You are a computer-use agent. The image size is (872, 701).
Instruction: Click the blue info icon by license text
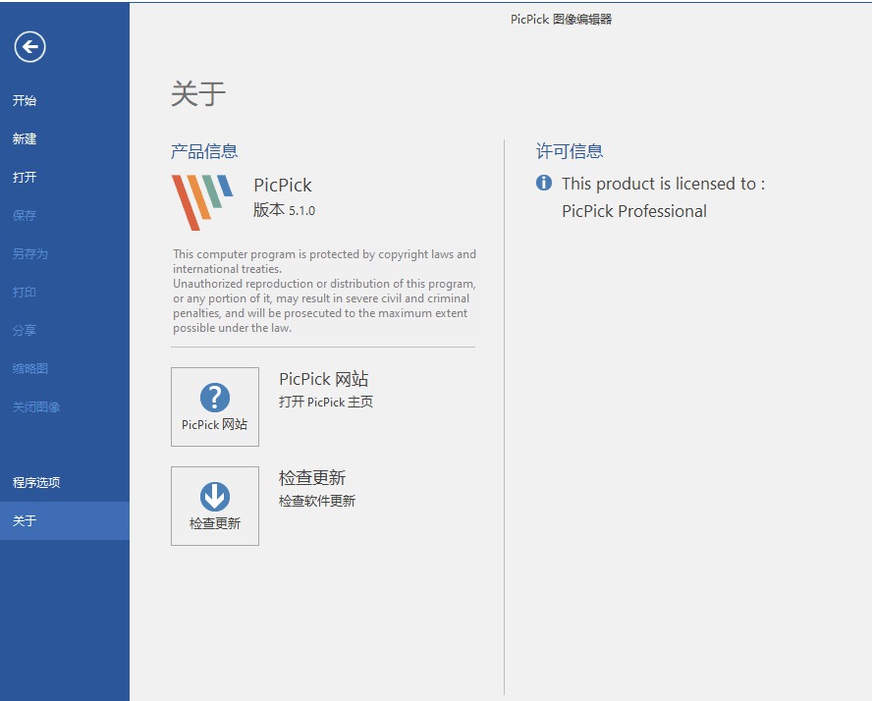coord(544,183)
